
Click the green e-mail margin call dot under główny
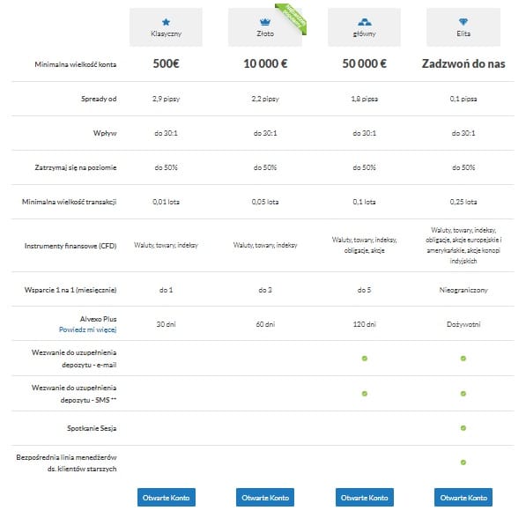pyautogui.click(x=364, y=359)
